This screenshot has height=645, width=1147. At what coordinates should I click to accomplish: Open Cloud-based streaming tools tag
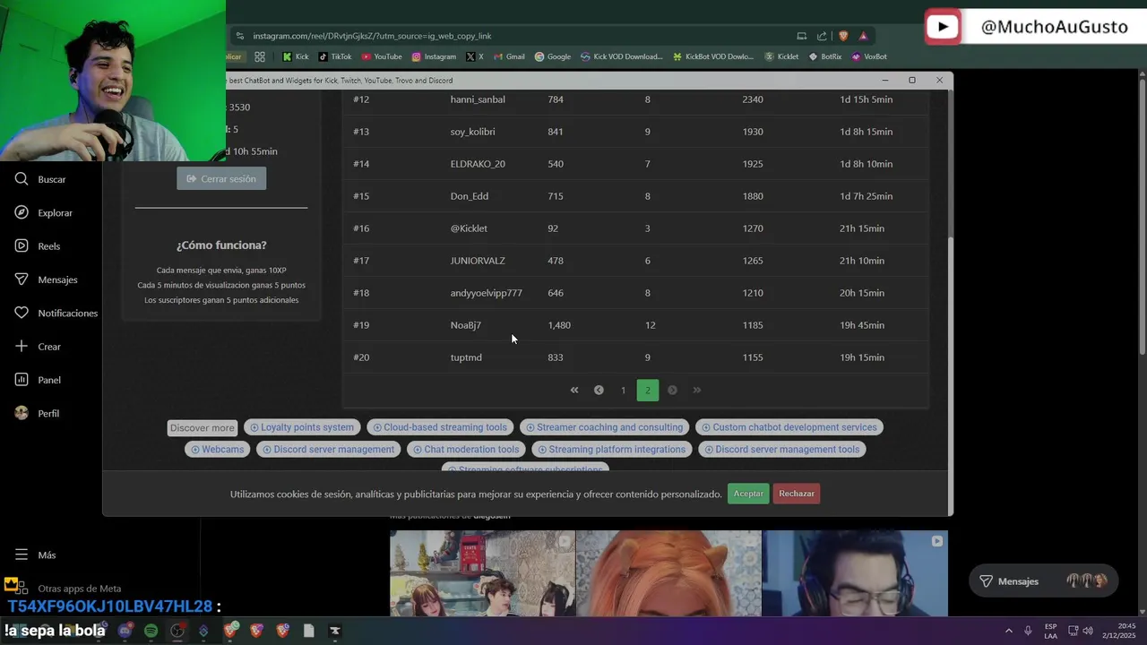pyautogui.click(x=440, y=427)
